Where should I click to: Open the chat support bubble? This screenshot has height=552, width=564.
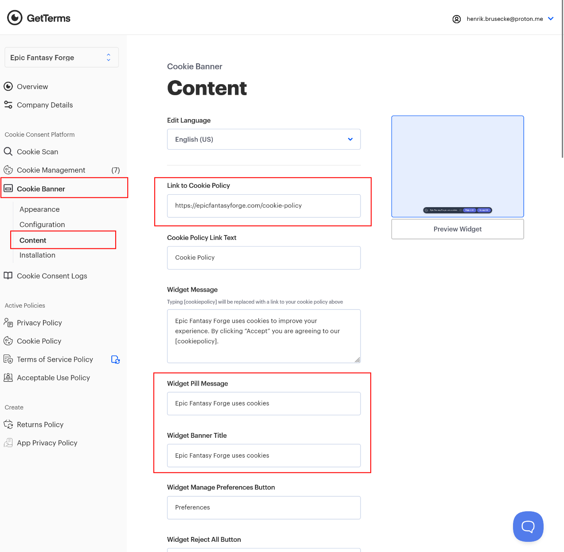click(528, 526)
